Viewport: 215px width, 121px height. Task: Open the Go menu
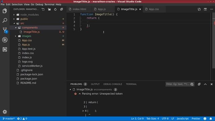tap(32, 4)
